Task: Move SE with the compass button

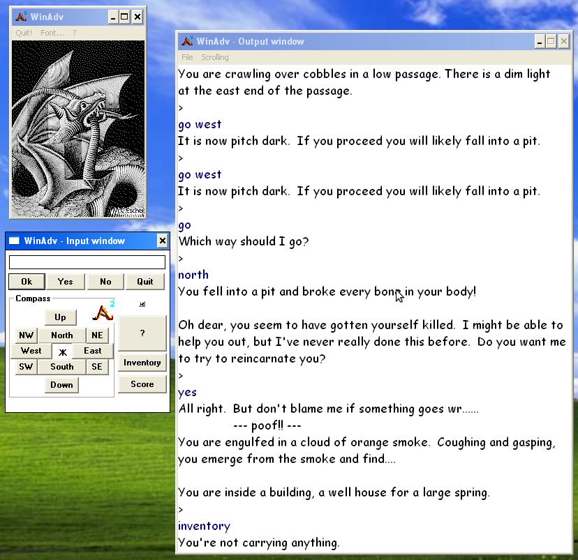Action: [x=97, y=367]
